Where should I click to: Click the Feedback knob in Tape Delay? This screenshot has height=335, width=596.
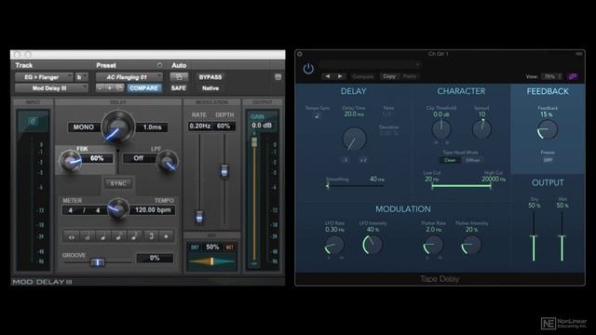[x=548, y=129]
